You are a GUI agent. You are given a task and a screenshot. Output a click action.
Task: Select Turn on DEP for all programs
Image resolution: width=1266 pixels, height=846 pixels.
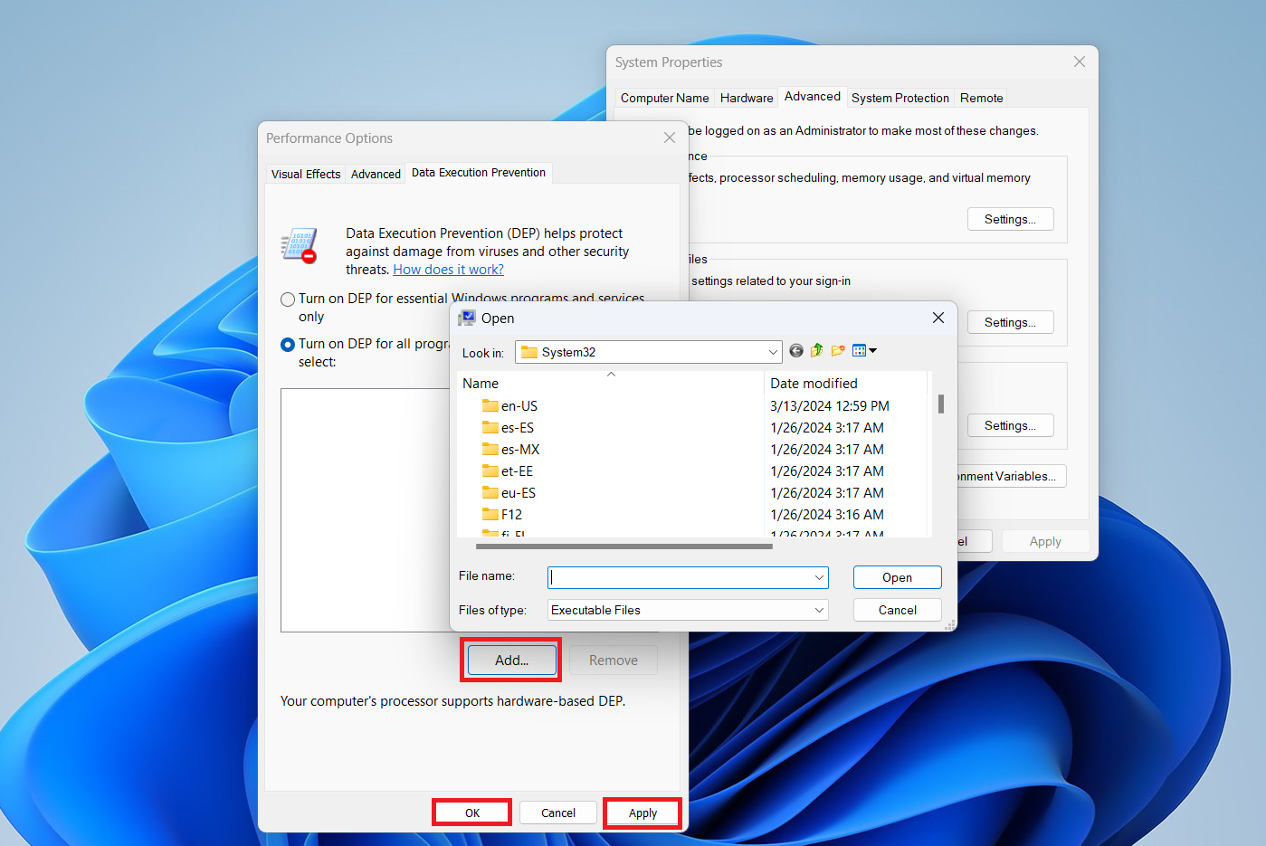tap(287, 344)
